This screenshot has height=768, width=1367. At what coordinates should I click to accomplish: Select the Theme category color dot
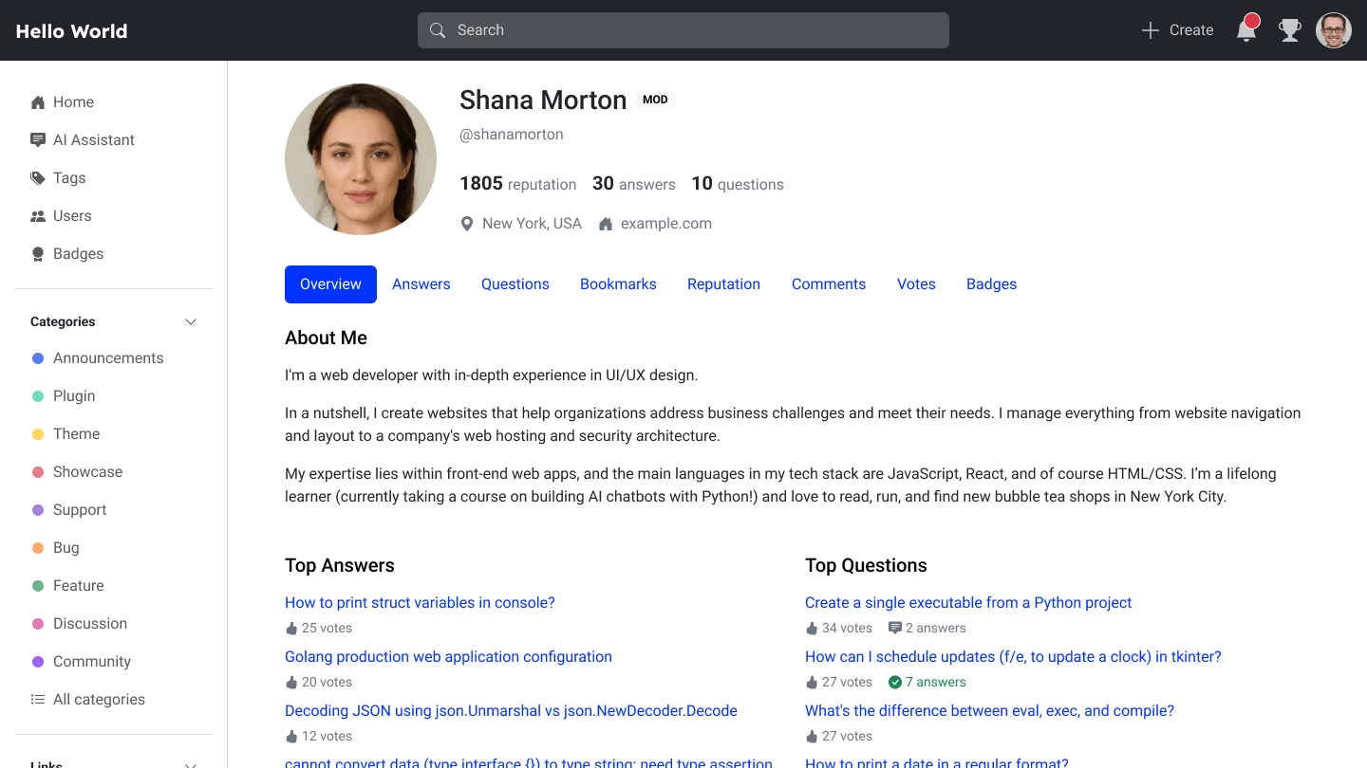coord(37,433)
